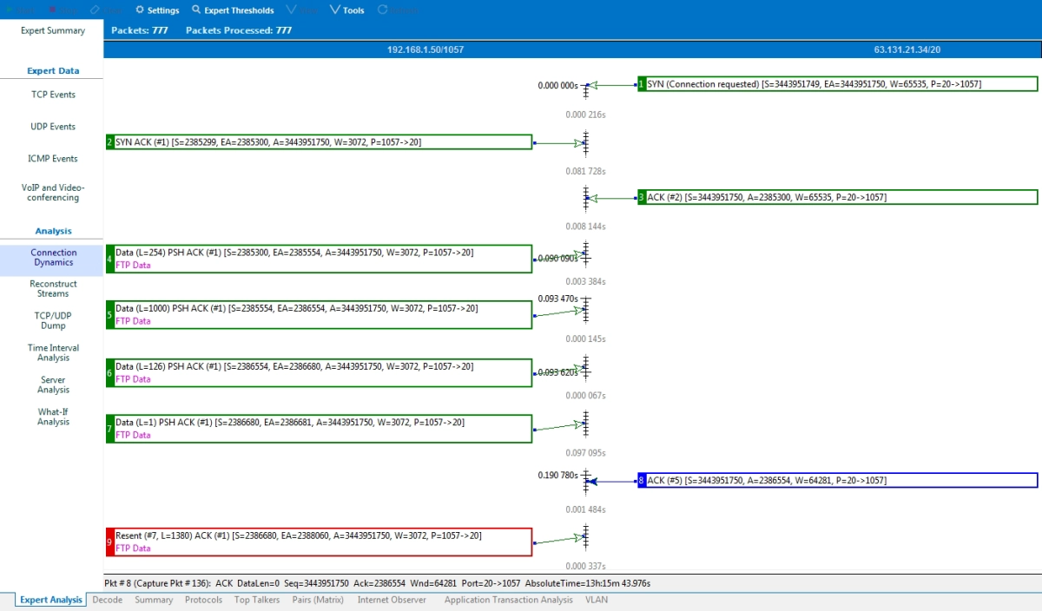Click the 0.000 145s time delta
Image resolution: width=1042 pixels, height=611 pixels.
pos(585,339)
